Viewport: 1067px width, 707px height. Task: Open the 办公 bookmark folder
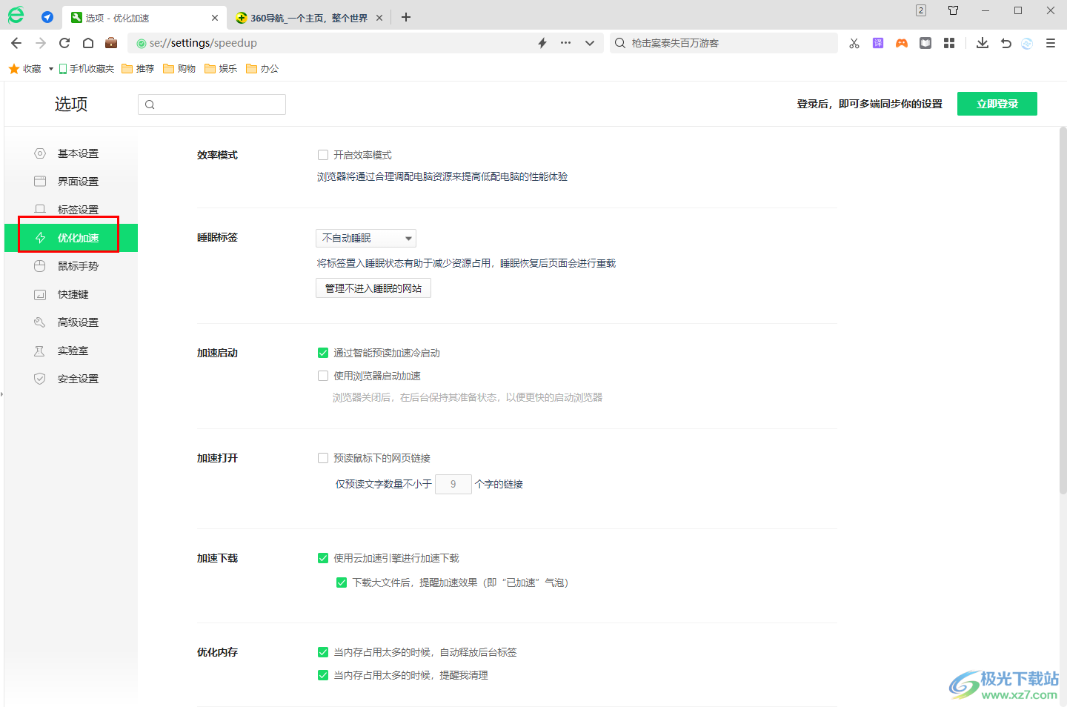point(262,68)
